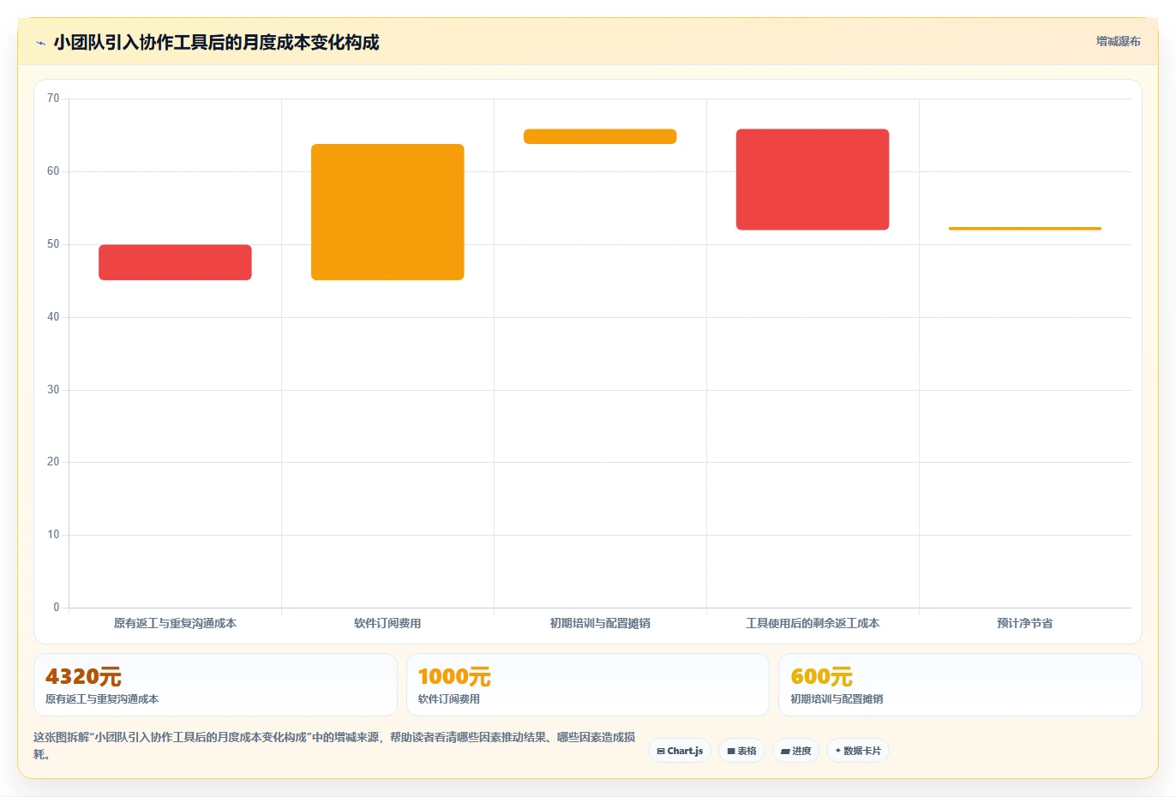This screenshot has height=797, width=1176.
Task: Click the 4320元 data card
Action: click(x=215, y=685)
